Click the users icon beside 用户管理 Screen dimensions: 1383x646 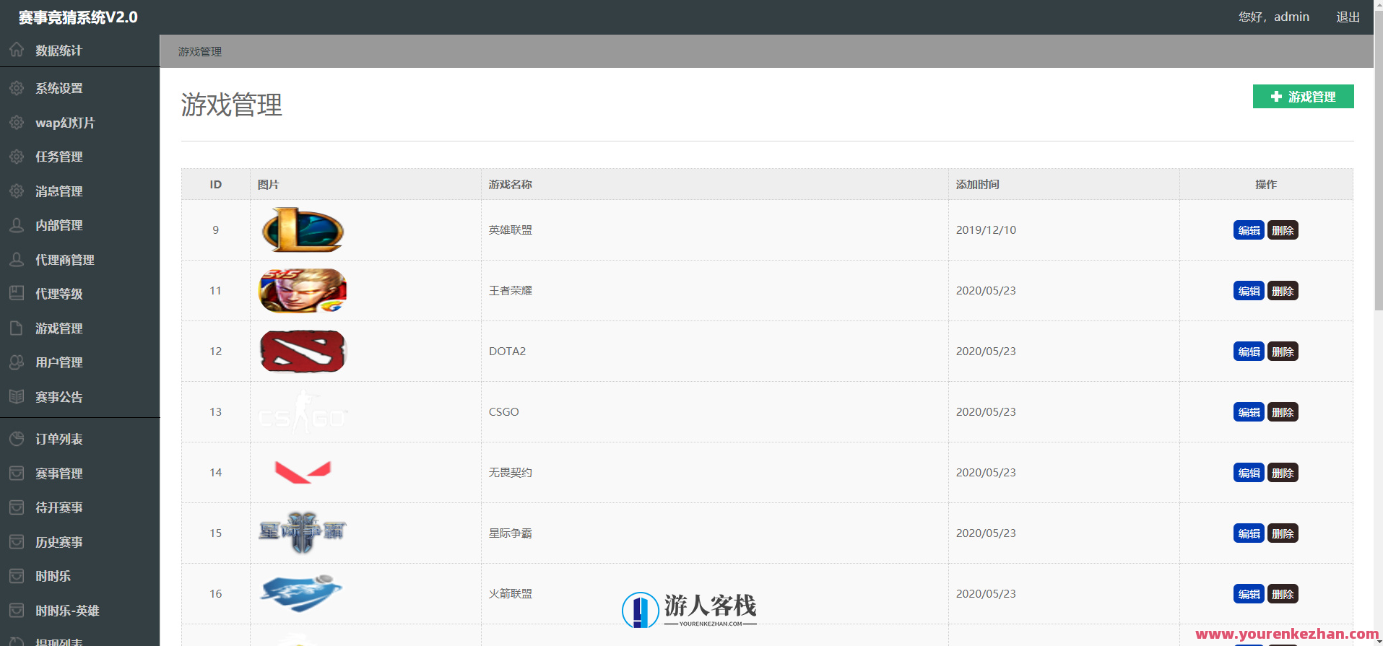coord(17,362)
